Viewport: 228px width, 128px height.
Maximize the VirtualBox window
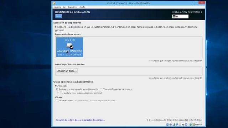[x=196, y=2]
